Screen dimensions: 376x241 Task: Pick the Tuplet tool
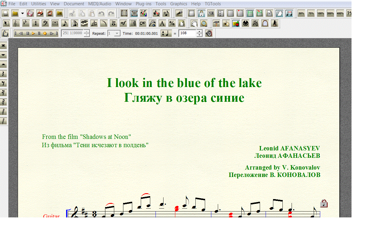[x=94, y=23]
